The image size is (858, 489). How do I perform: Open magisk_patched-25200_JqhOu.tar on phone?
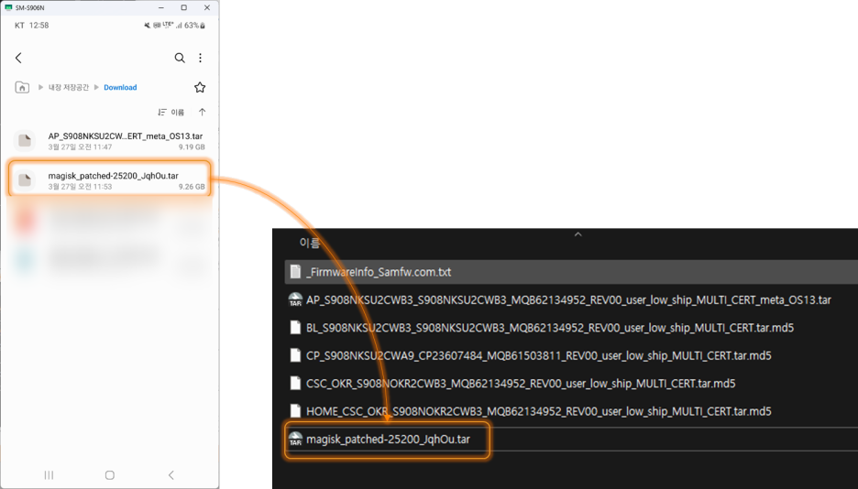click(109, 180)
